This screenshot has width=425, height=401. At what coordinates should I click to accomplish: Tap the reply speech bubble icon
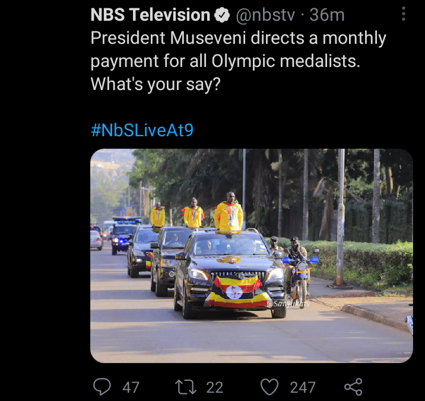[x=102, y=387]
